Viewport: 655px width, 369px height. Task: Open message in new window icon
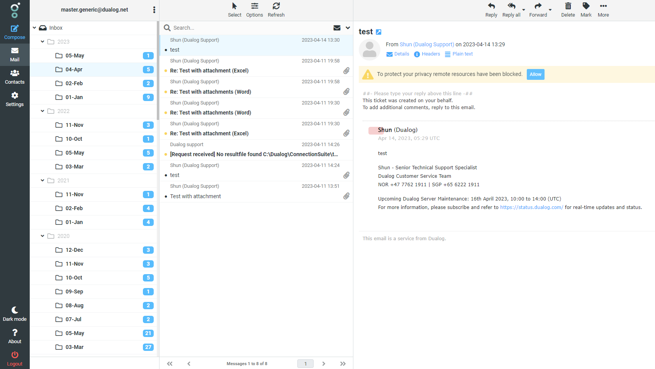click(x=378, y=32)
